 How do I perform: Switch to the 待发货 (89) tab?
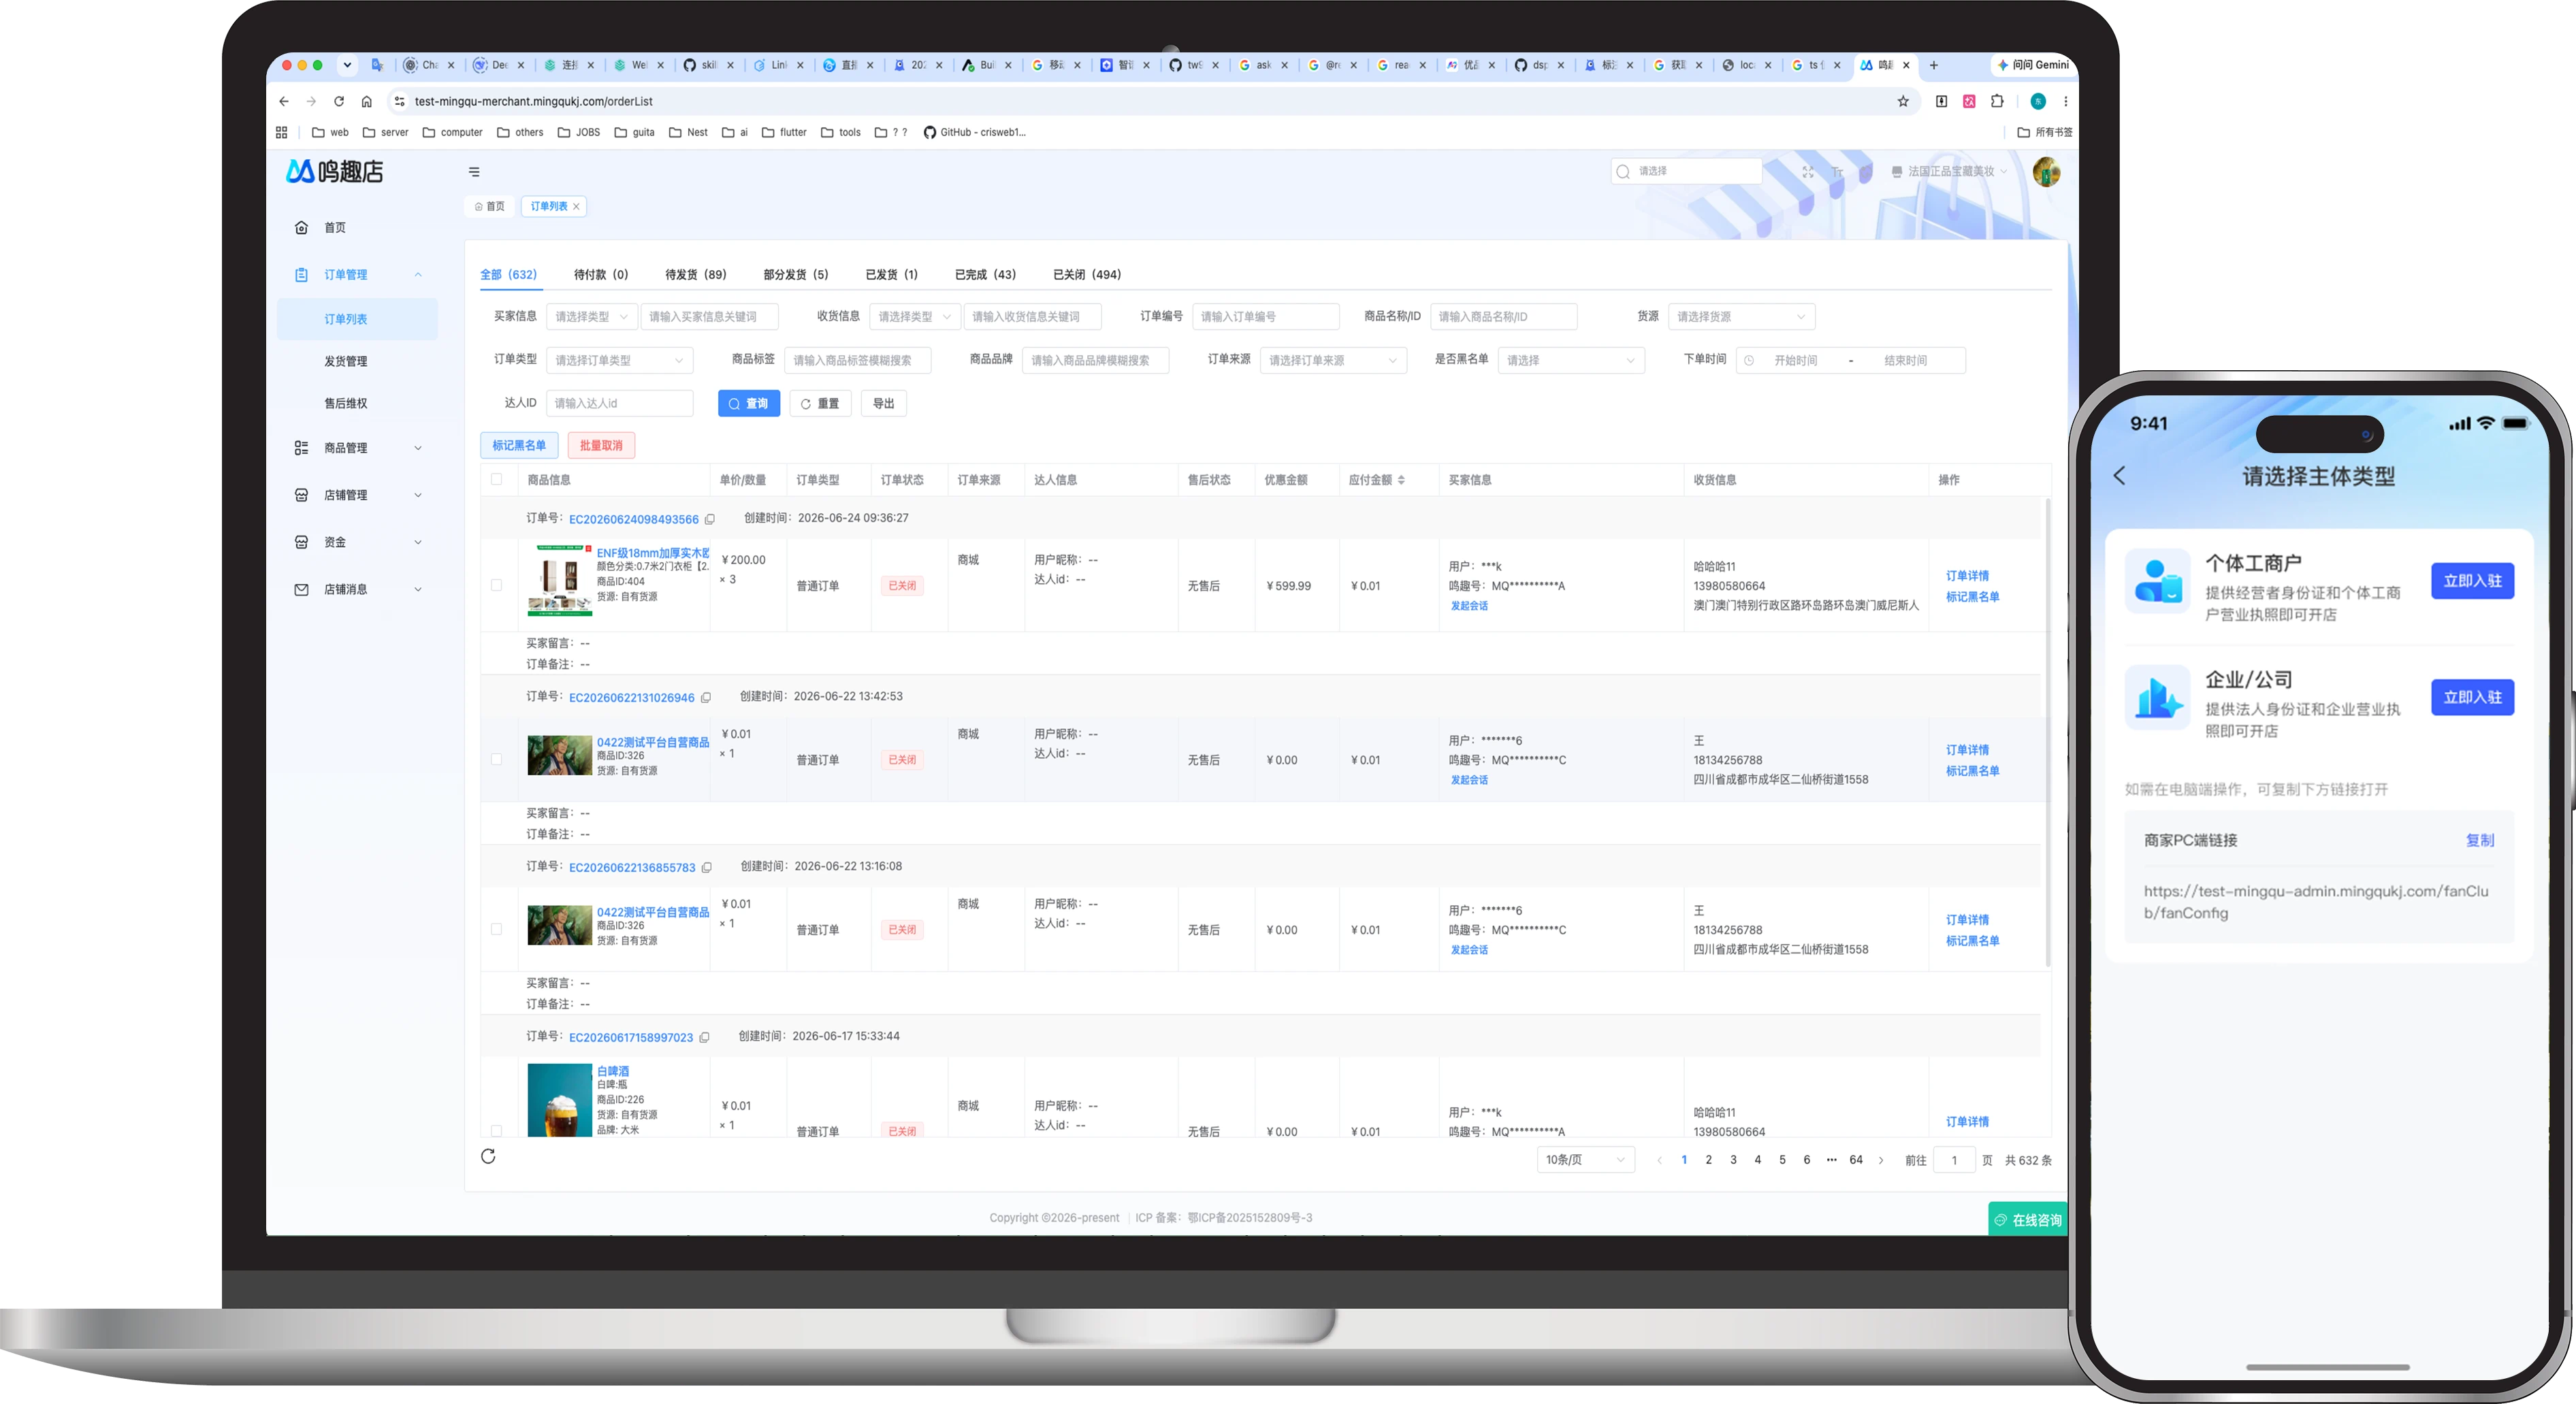696,275
